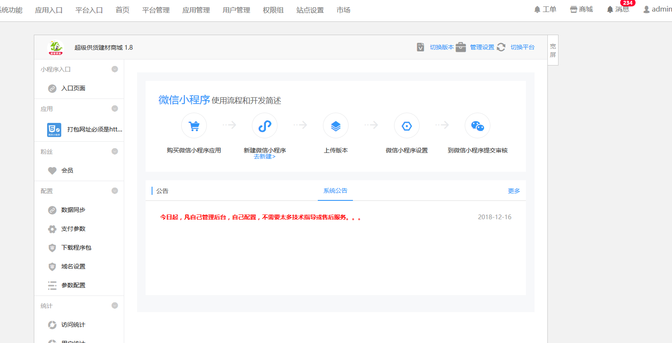Click the upload version layers icon
The height and width of the screenshot is (343, 672).
pyautogui.click(x=336, y=126)
